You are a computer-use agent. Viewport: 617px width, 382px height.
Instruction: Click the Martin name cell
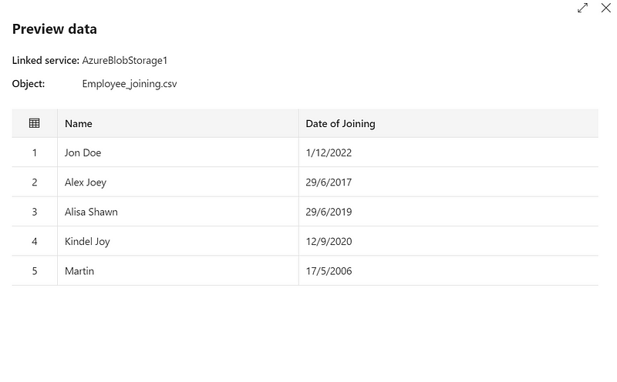[x=178, y=271]
